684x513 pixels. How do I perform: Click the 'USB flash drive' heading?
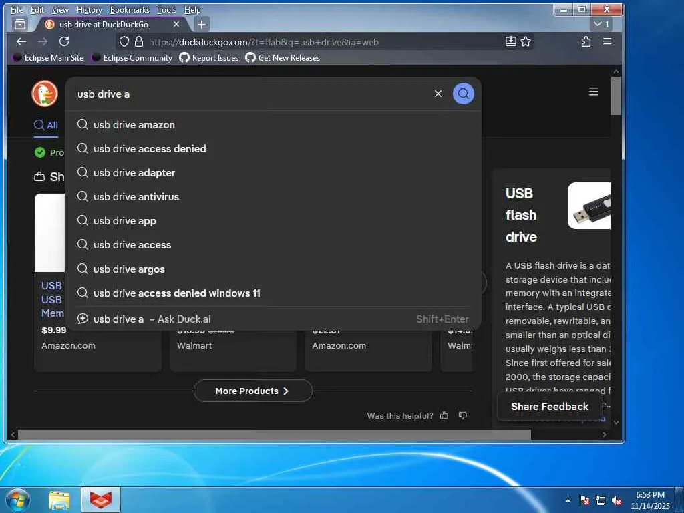coord(521,215)
